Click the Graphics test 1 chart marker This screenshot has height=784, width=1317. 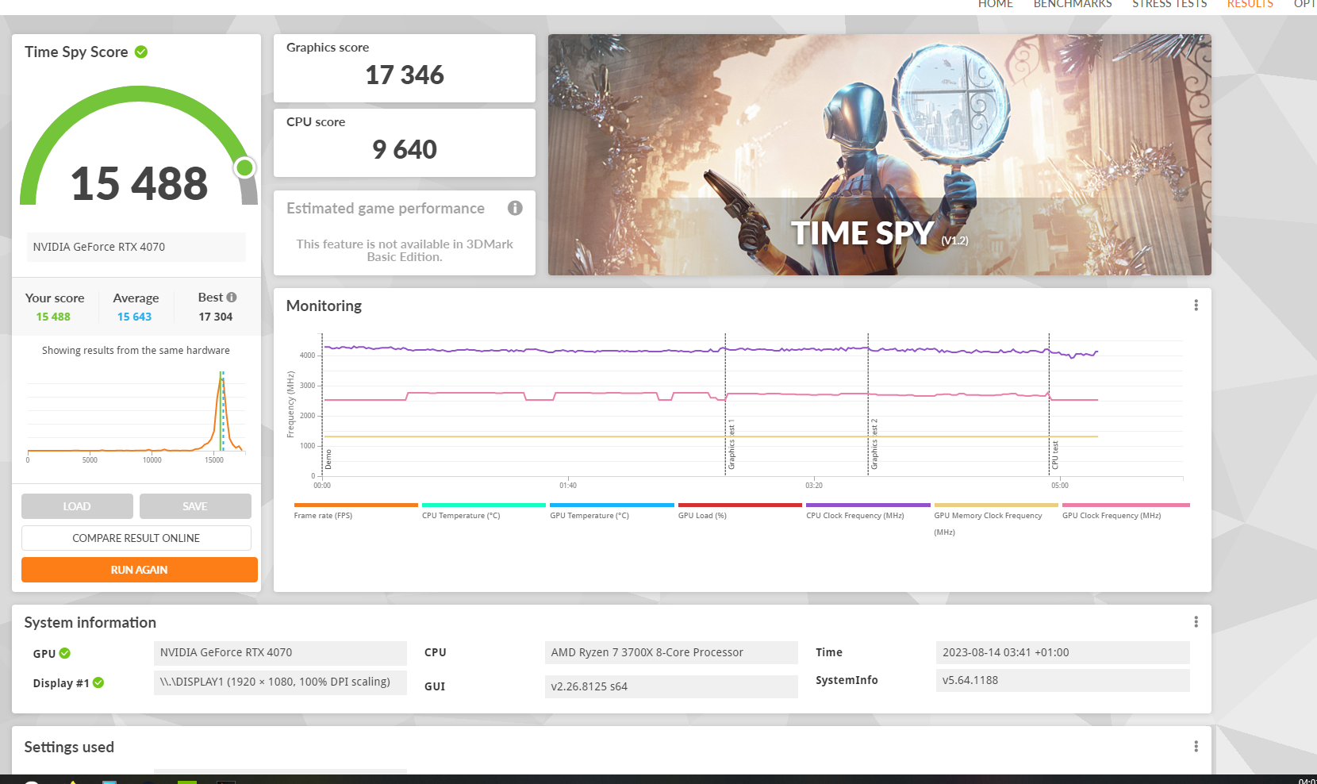click(731, 445)
